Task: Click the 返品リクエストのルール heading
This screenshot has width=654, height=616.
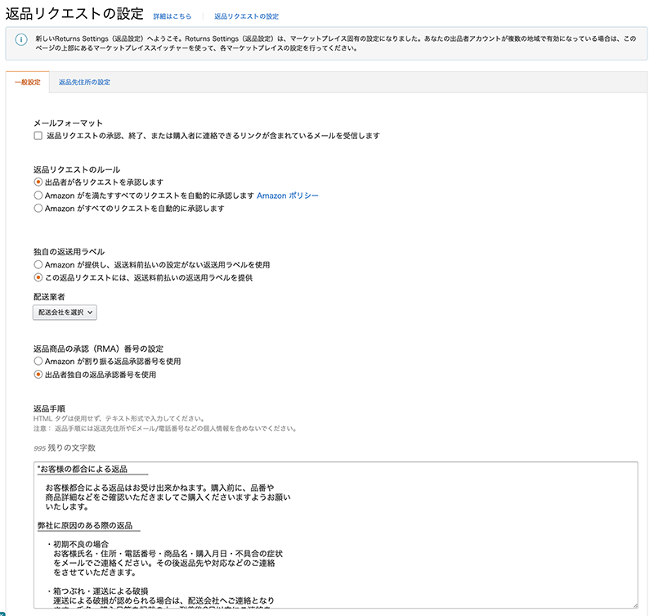Action: pos(77,169)
